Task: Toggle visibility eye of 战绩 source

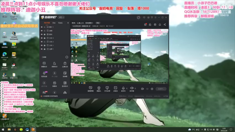Action: tap(42, 31)
